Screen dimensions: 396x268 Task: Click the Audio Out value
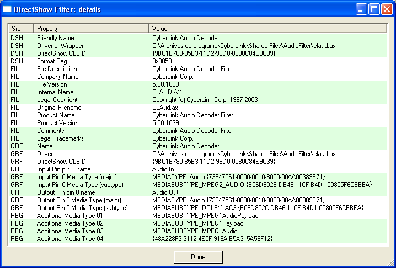(x=165, y=192)
